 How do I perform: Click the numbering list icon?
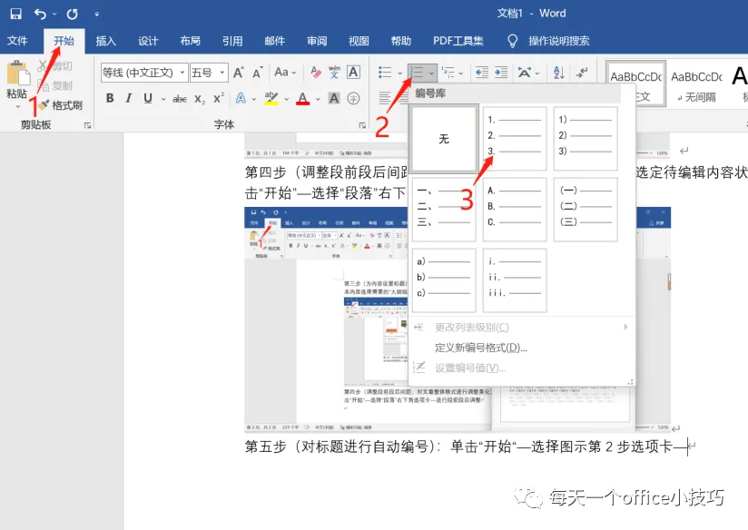tap(417, 73)
